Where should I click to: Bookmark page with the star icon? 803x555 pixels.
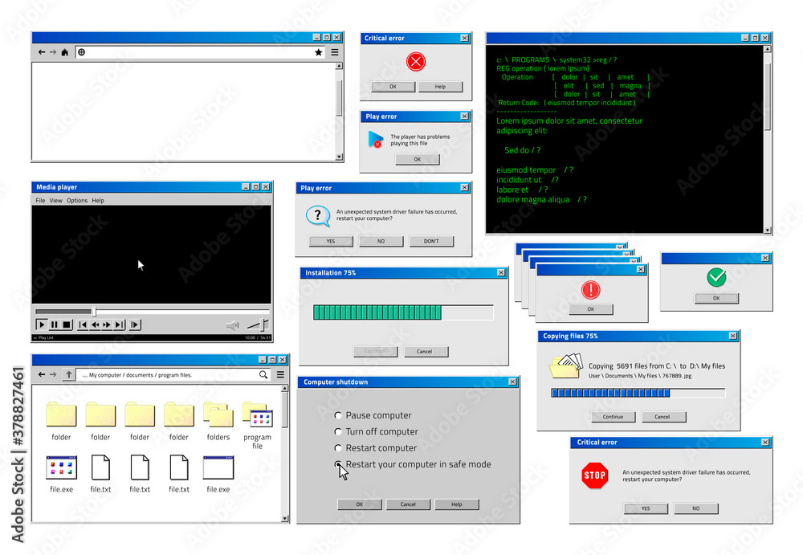tap(319, 52)
